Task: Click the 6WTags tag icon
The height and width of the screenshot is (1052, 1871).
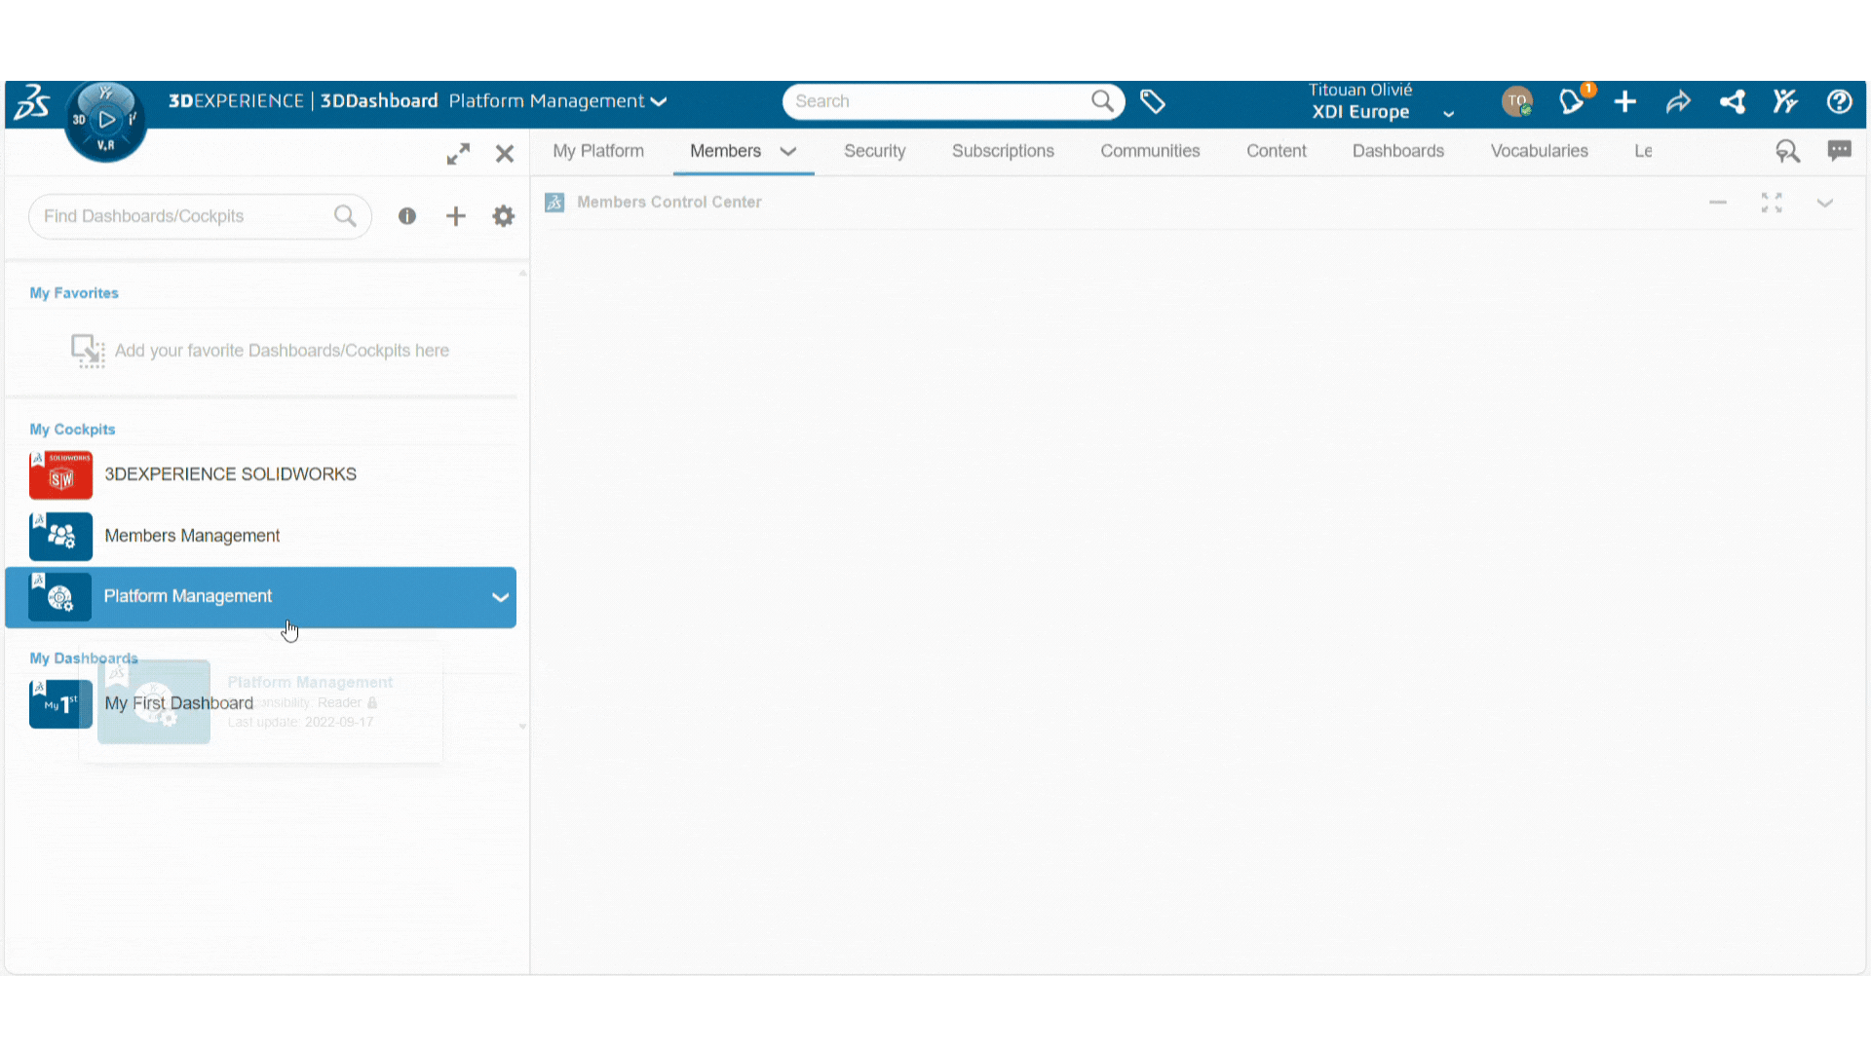Action: (x=1153, y=101)
